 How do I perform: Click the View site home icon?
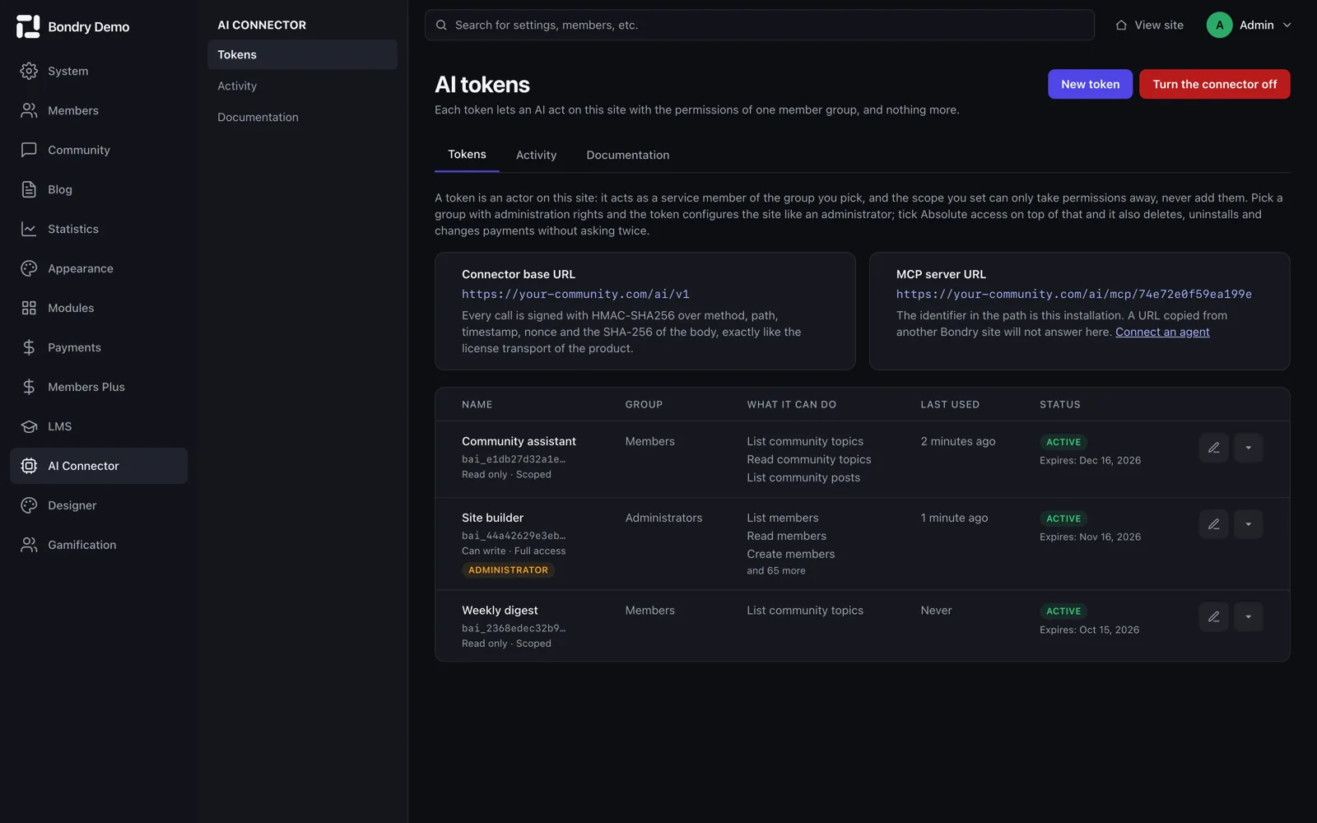[x=1121, y=25]
